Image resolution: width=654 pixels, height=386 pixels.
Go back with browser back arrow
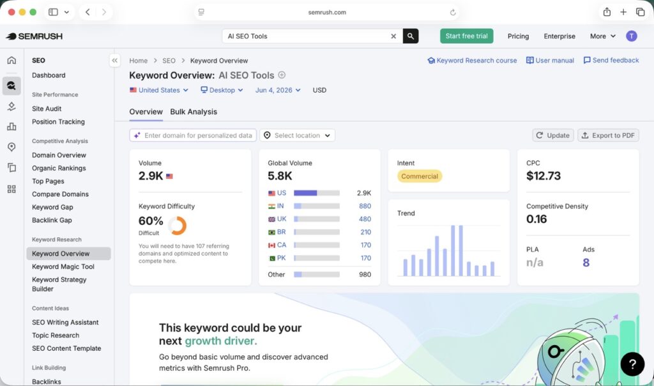(x=87, y=12)
